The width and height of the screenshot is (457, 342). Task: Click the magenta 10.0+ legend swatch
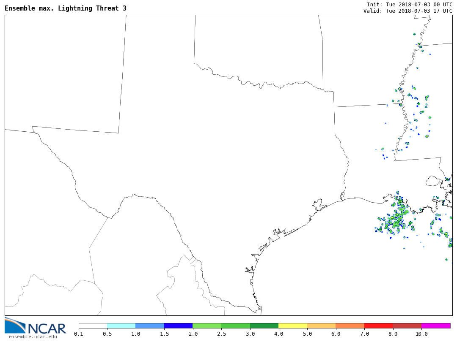point(436,326)
